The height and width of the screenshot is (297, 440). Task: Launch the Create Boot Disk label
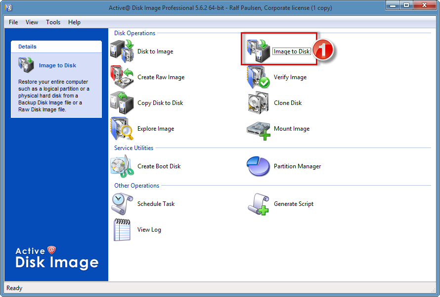(159, 166)
